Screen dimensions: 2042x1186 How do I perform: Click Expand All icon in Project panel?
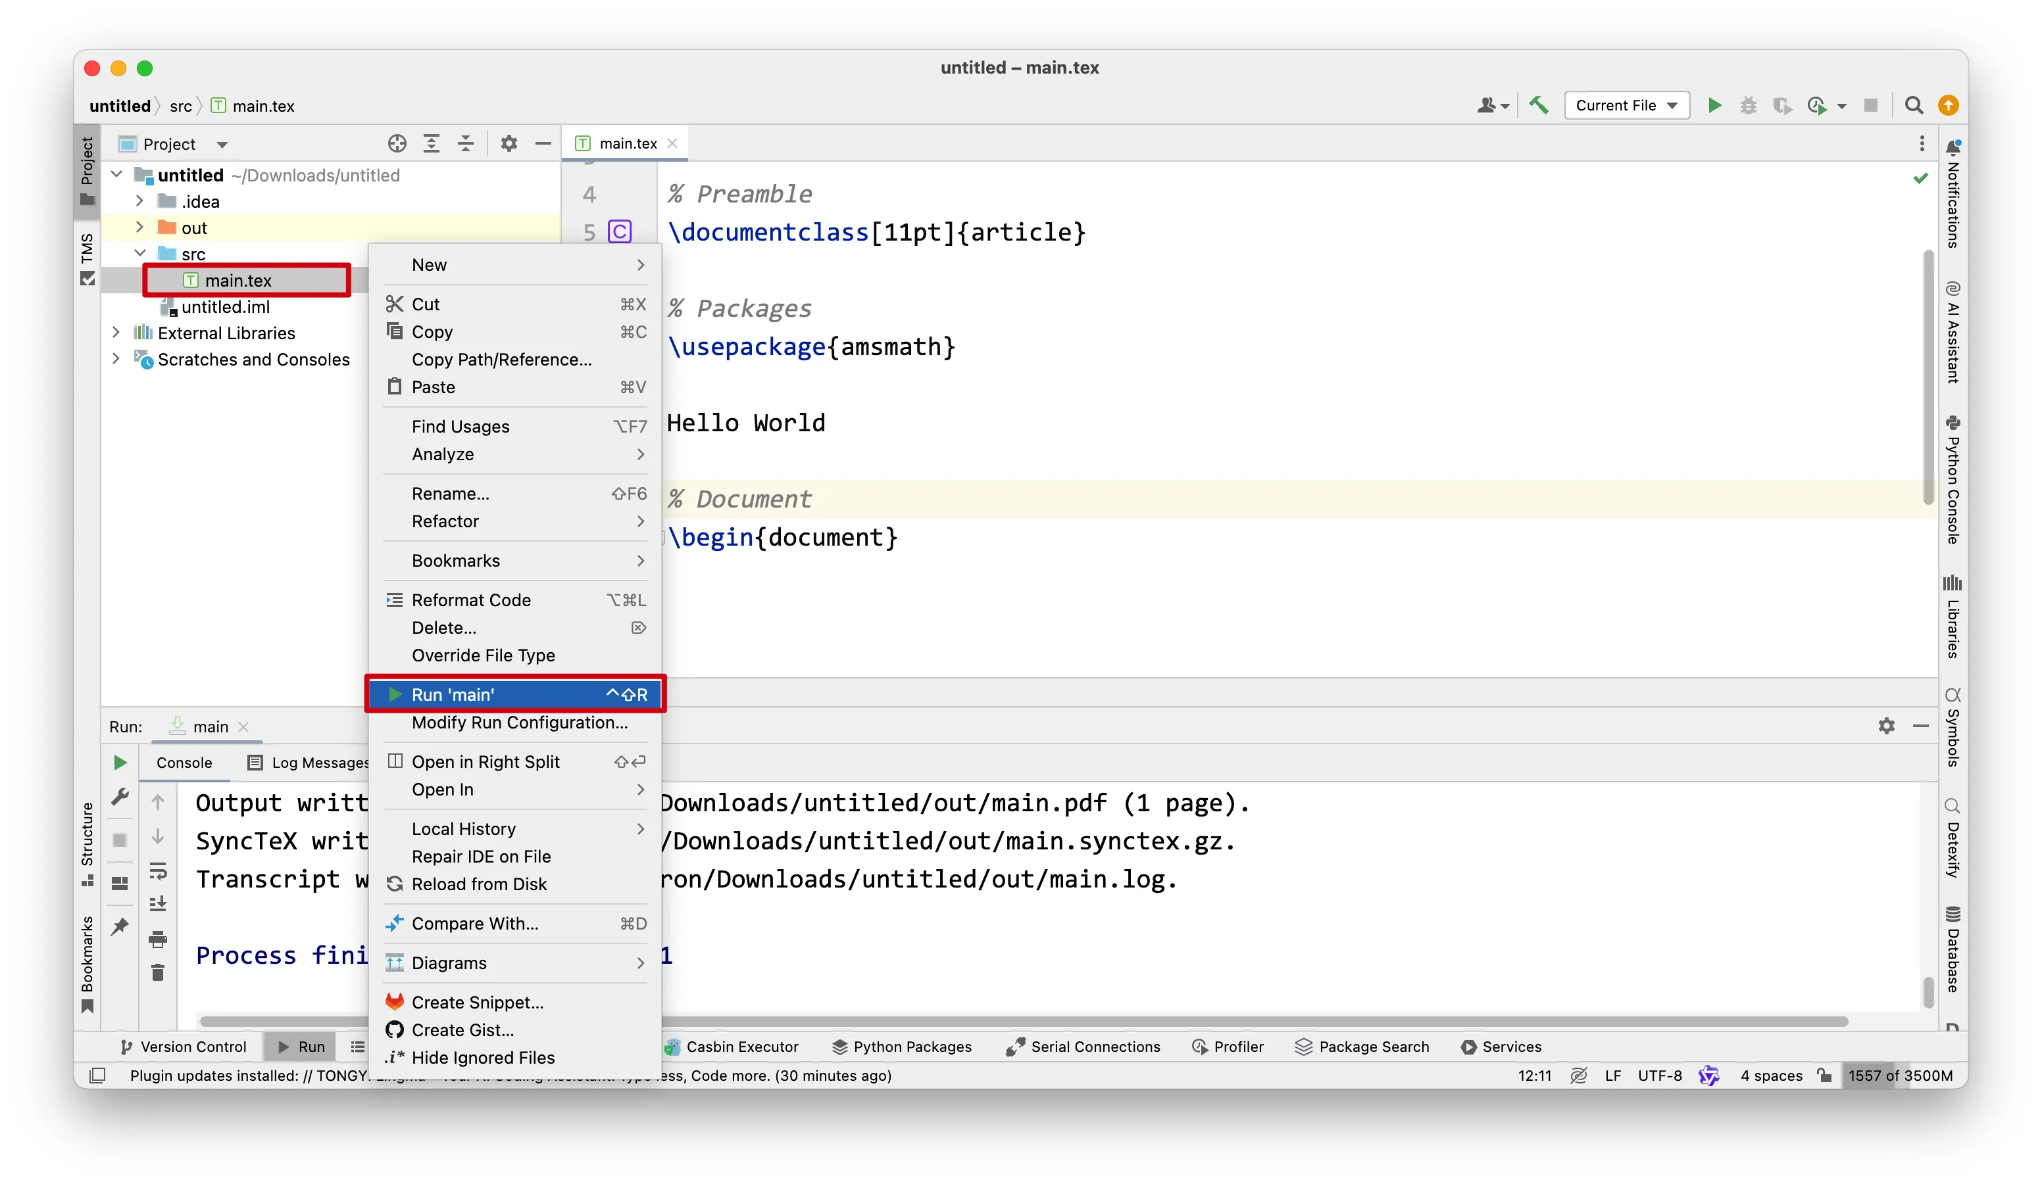click(x=431, y=143)
